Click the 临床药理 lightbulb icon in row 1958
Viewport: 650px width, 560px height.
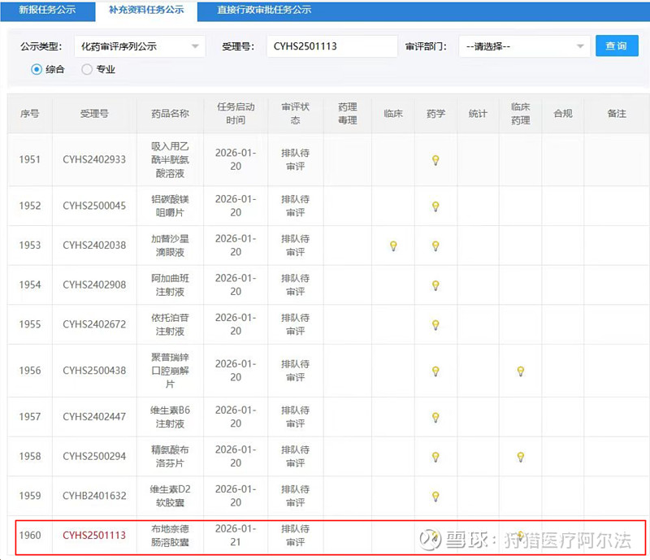click(x=521, y=457)
